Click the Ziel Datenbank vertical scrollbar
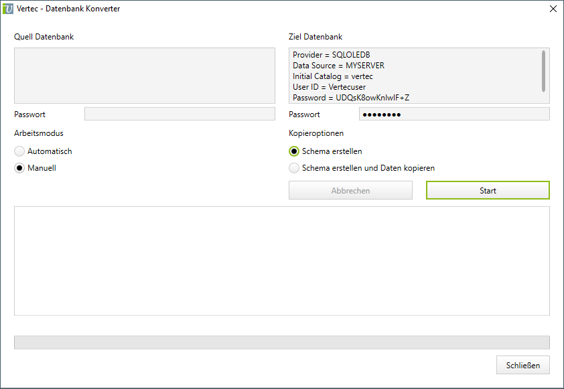Viewport: 564px width, 389px height. tap(543, 70)
